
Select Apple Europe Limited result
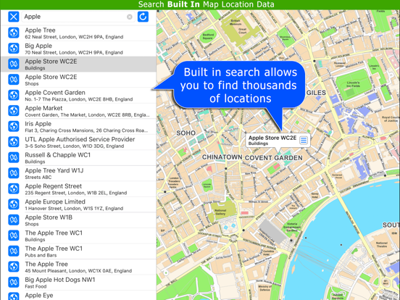point(78,204)
